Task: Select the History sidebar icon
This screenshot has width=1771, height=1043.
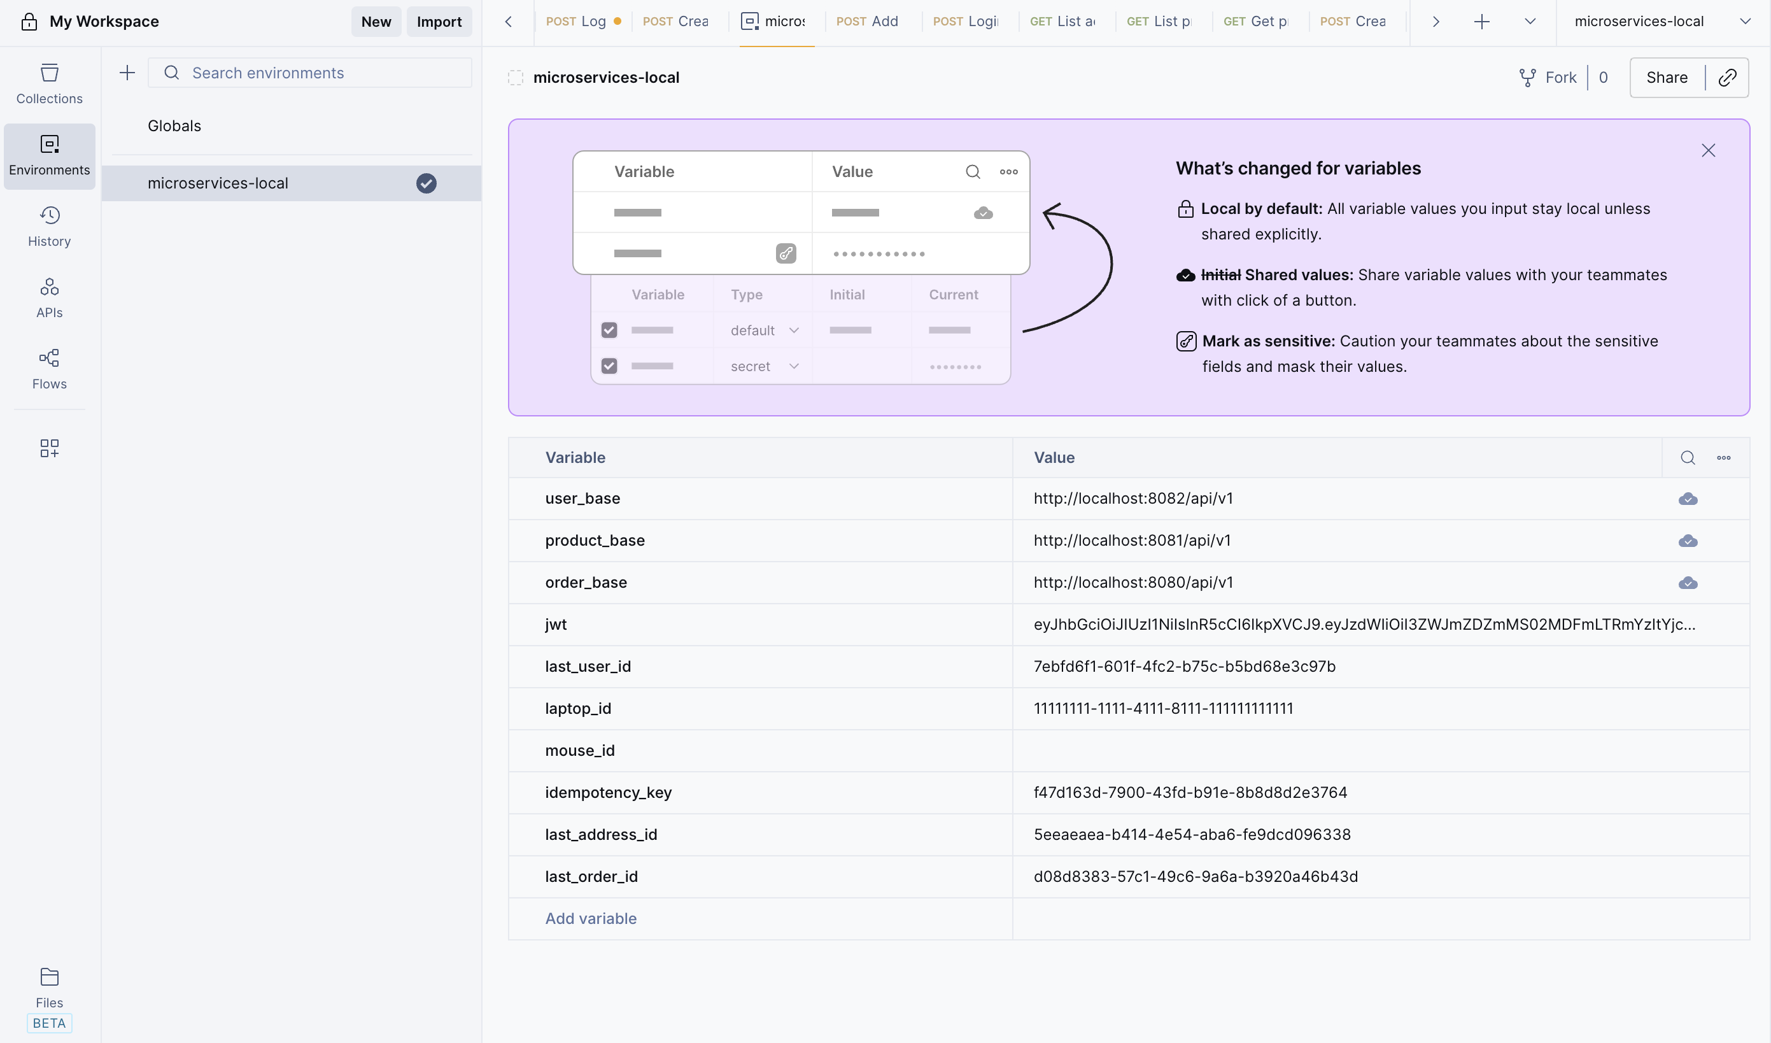Action: tap(48, 225)
